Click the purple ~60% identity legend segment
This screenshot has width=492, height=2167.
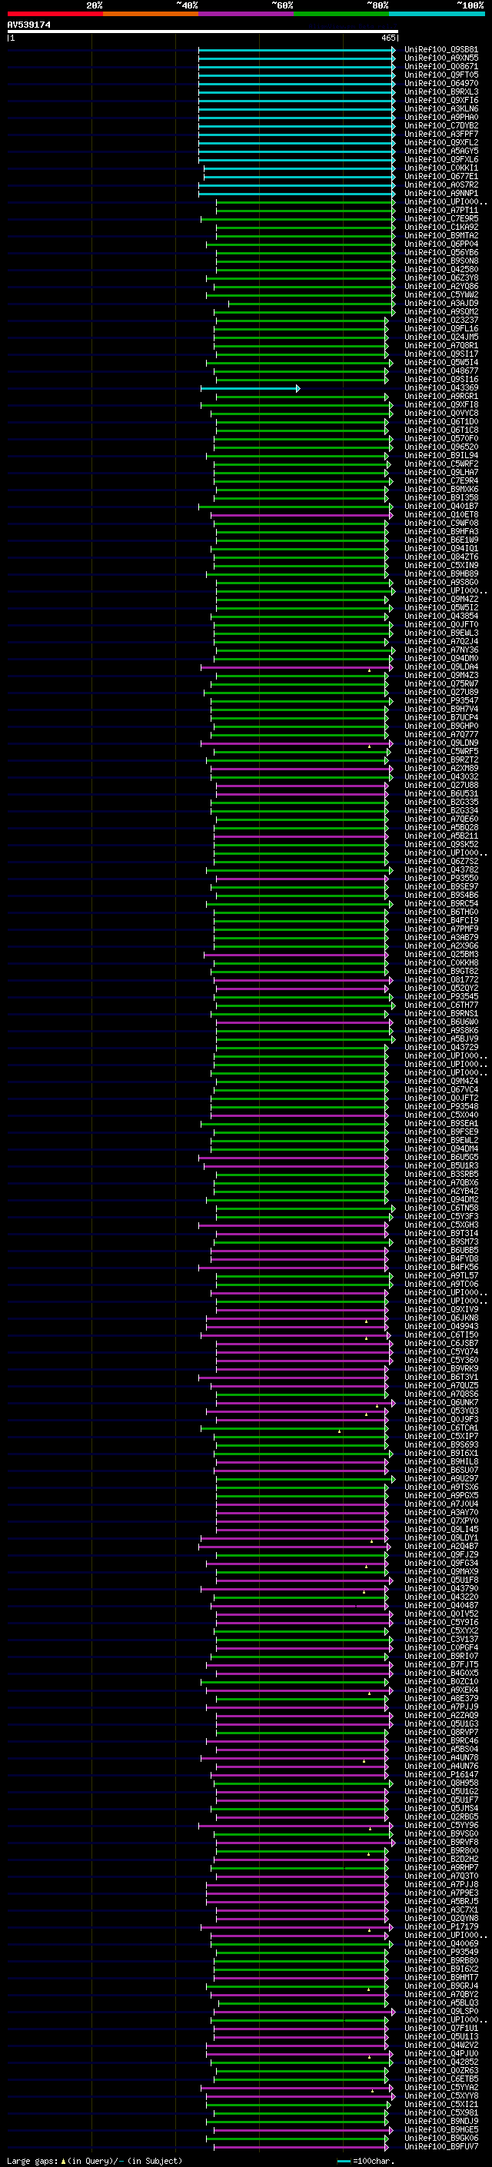(x=247, y=14)
